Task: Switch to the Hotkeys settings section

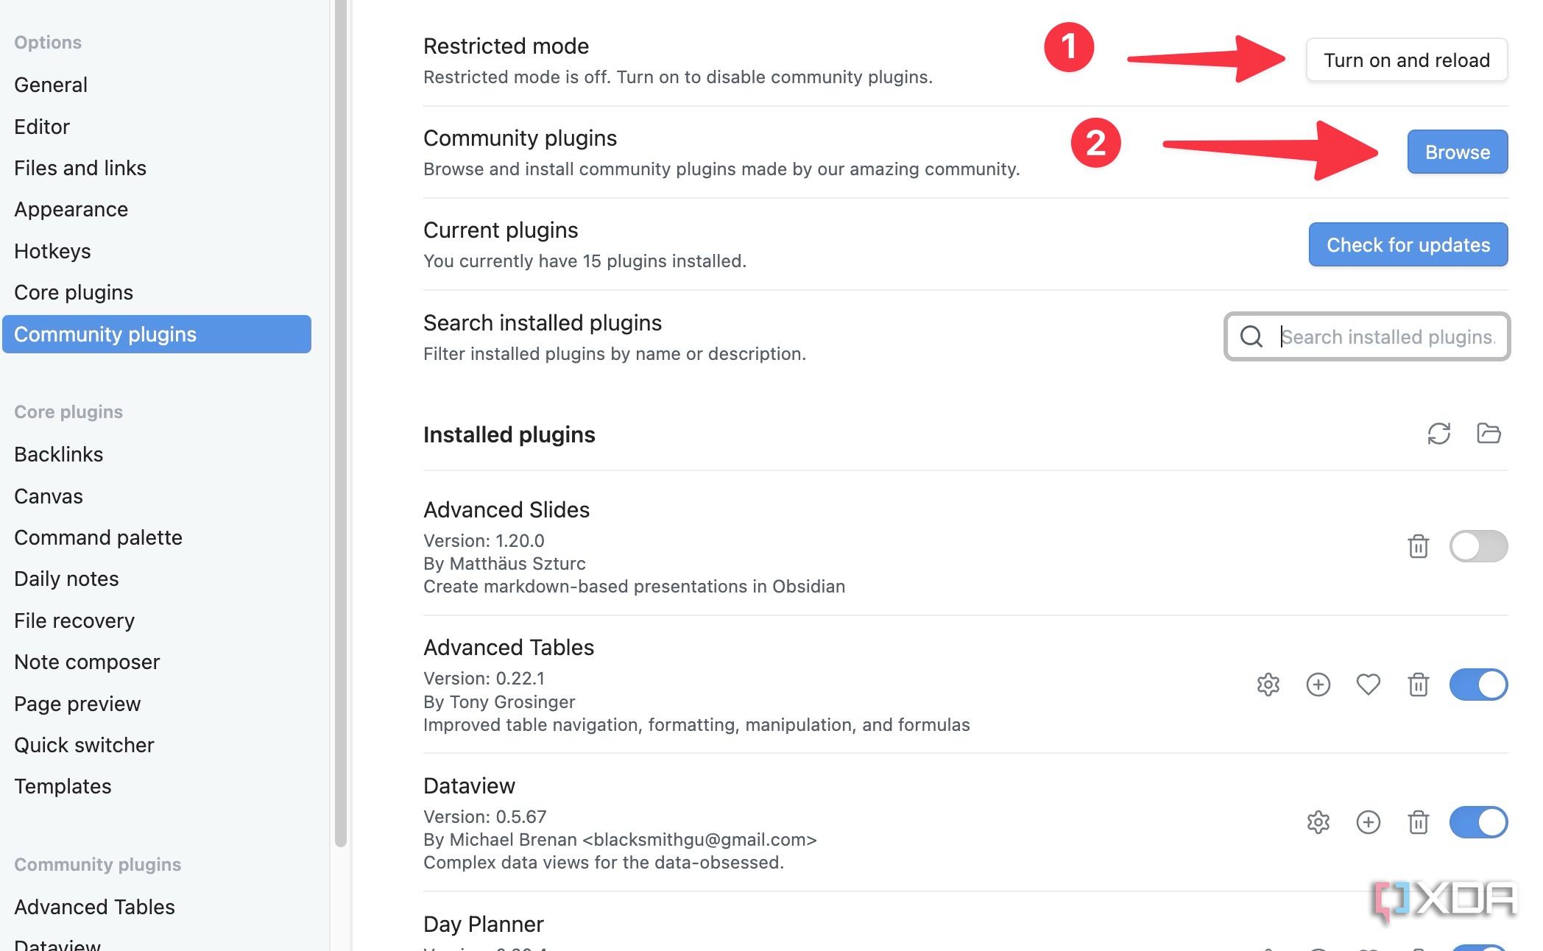Action: [x=52, y=251]
